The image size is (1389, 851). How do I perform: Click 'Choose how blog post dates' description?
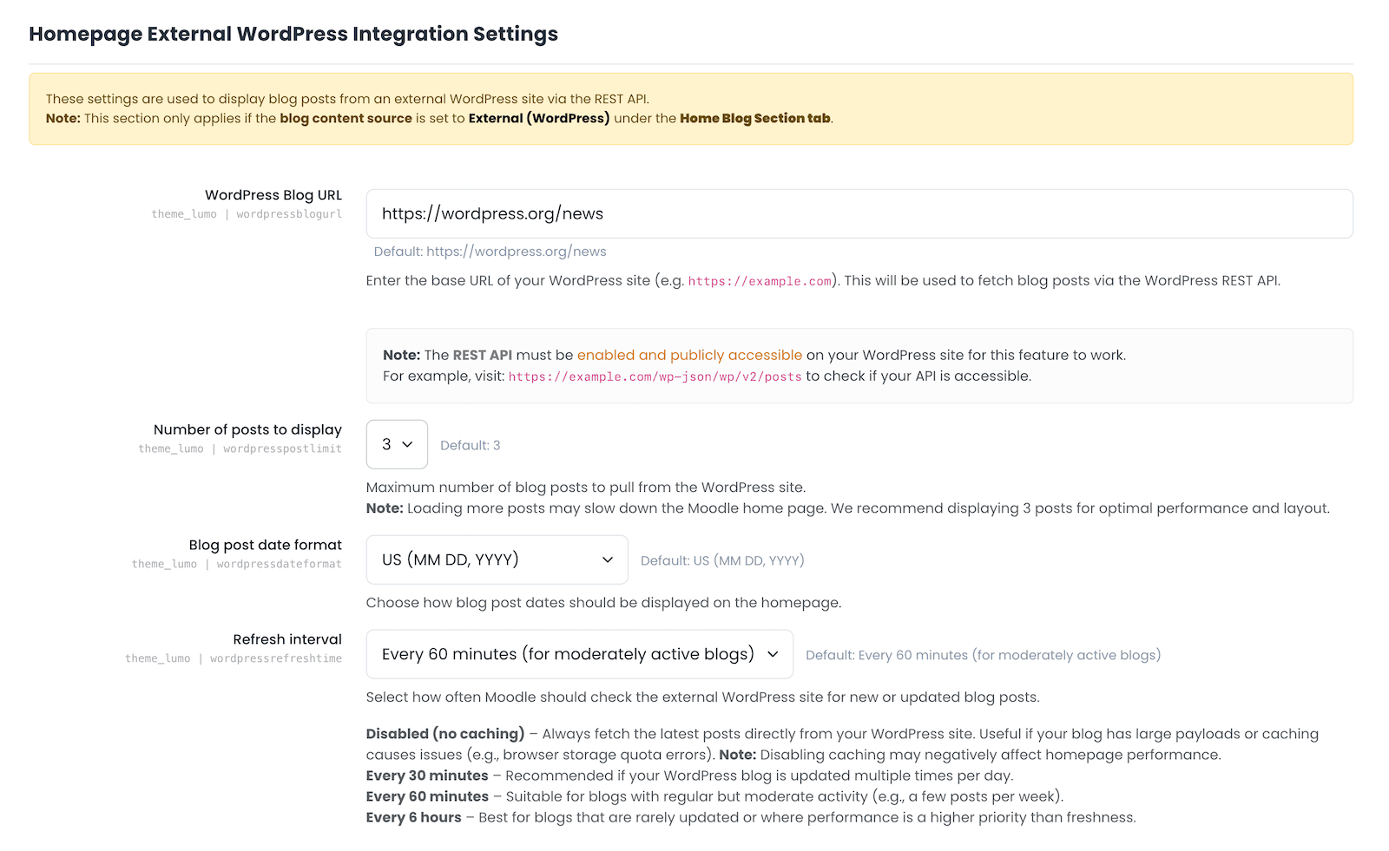click(603, 603)
